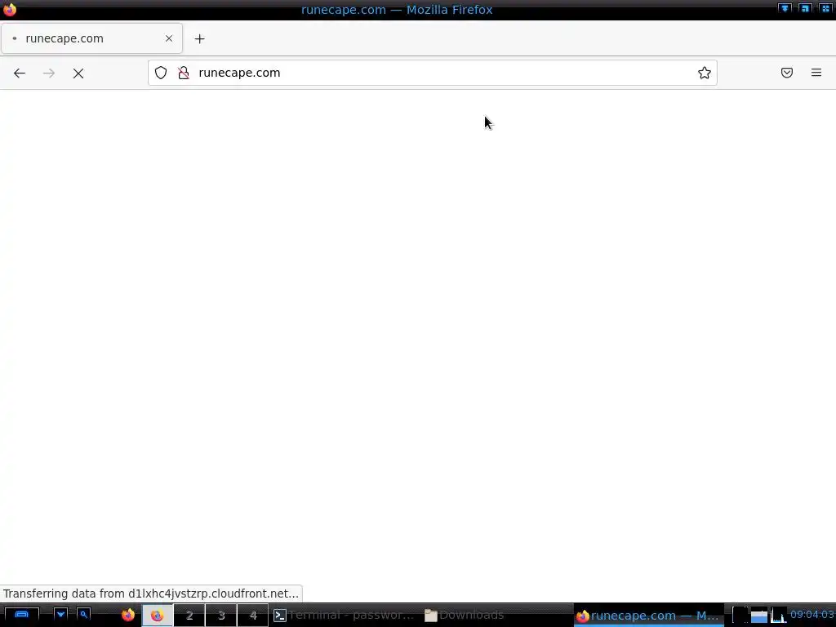Launch Firefox from the taskbar launcher
The height and width of the screenshot is (627, 836).
click(128, 616)
